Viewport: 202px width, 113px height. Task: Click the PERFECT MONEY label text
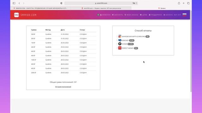click(x=128, y=48)
